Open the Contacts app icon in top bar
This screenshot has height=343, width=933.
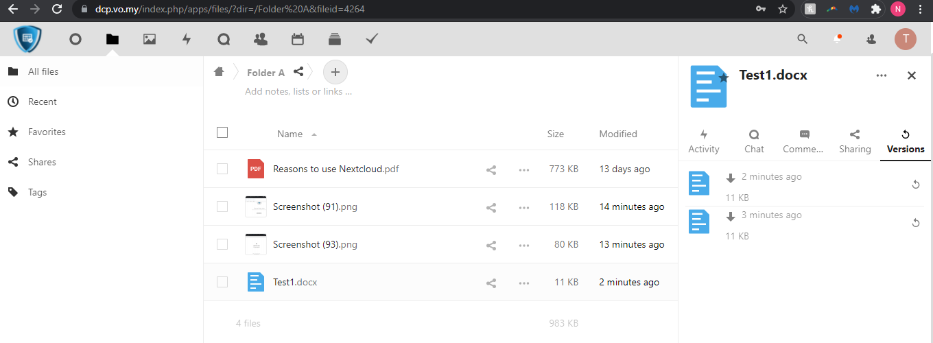point(261,39)
